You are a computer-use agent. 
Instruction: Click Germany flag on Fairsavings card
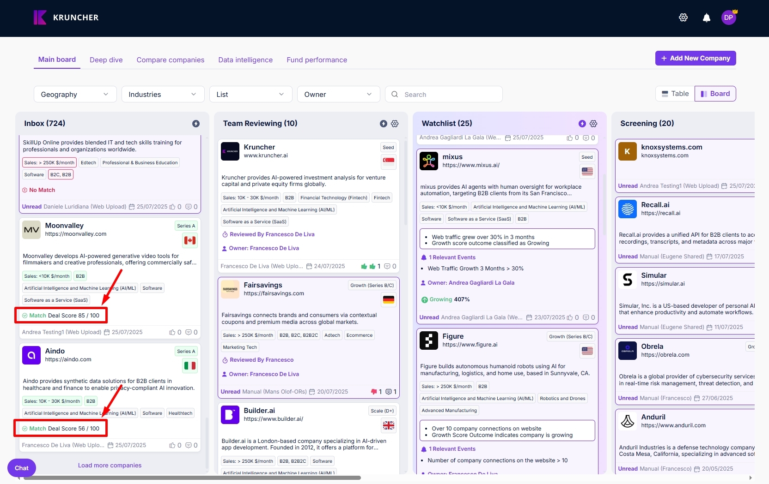point(389,300)
